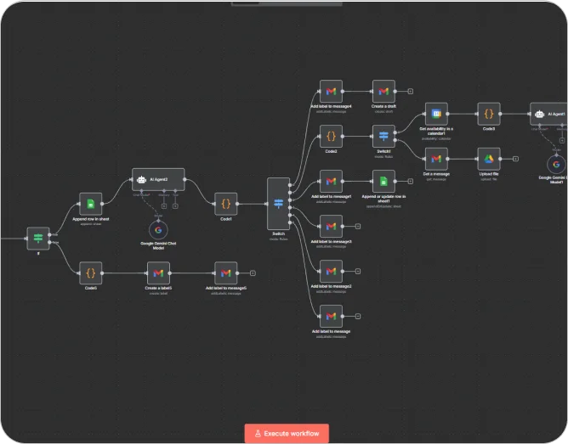This screenshot has width=568, height=444.
Task: Select Get availability in a calendar1 node
Action: (x=436, y=114)
